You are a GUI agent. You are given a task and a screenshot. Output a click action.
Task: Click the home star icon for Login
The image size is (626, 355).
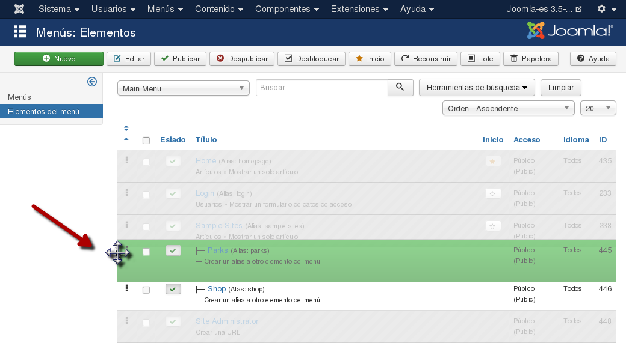493,194
